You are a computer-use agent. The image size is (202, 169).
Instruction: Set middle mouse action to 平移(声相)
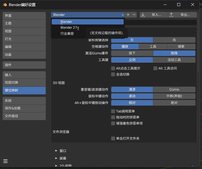[x=174, y=96]
